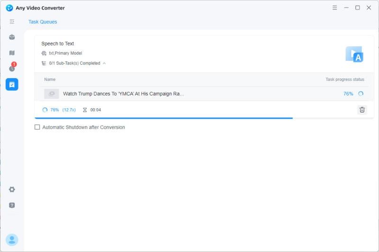Image resolution: width=379 pixels, height=252 pixels.
Task: Delete the task with trash icon
Action: tap(362, 110)
